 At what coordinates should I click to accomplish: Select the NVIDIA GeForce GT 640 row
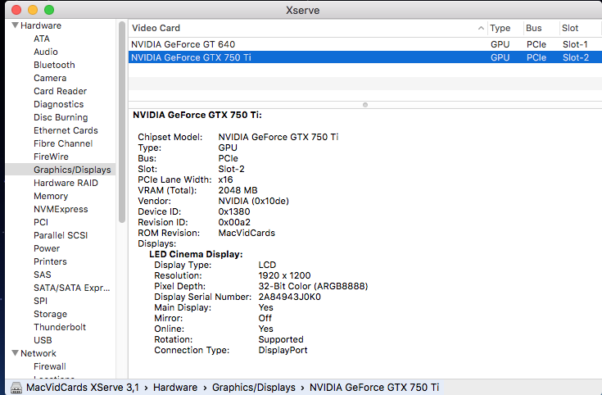pos(364,44)
